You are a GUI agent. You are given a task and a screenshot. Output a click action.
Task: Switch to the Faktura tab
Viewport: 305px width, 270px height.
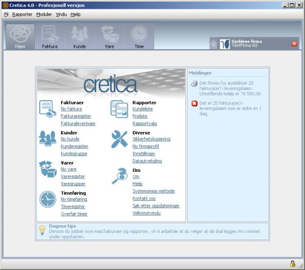(50, 37)
